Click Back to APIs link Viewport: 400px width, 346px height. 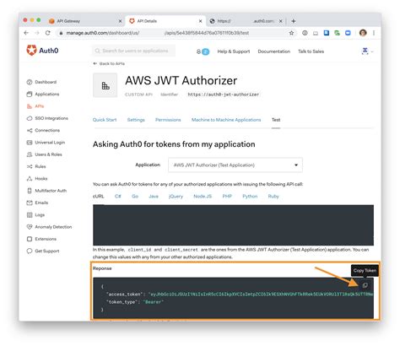click(x=109, y=63)
